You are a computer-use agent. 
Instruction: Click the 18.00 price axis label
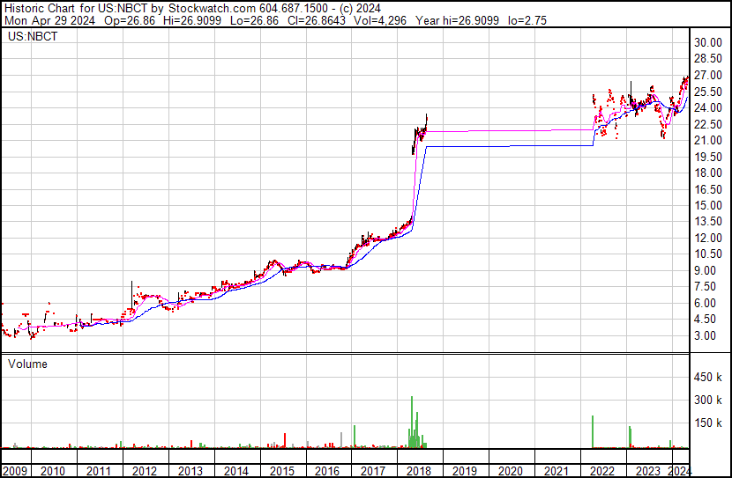tap(708, 173)
